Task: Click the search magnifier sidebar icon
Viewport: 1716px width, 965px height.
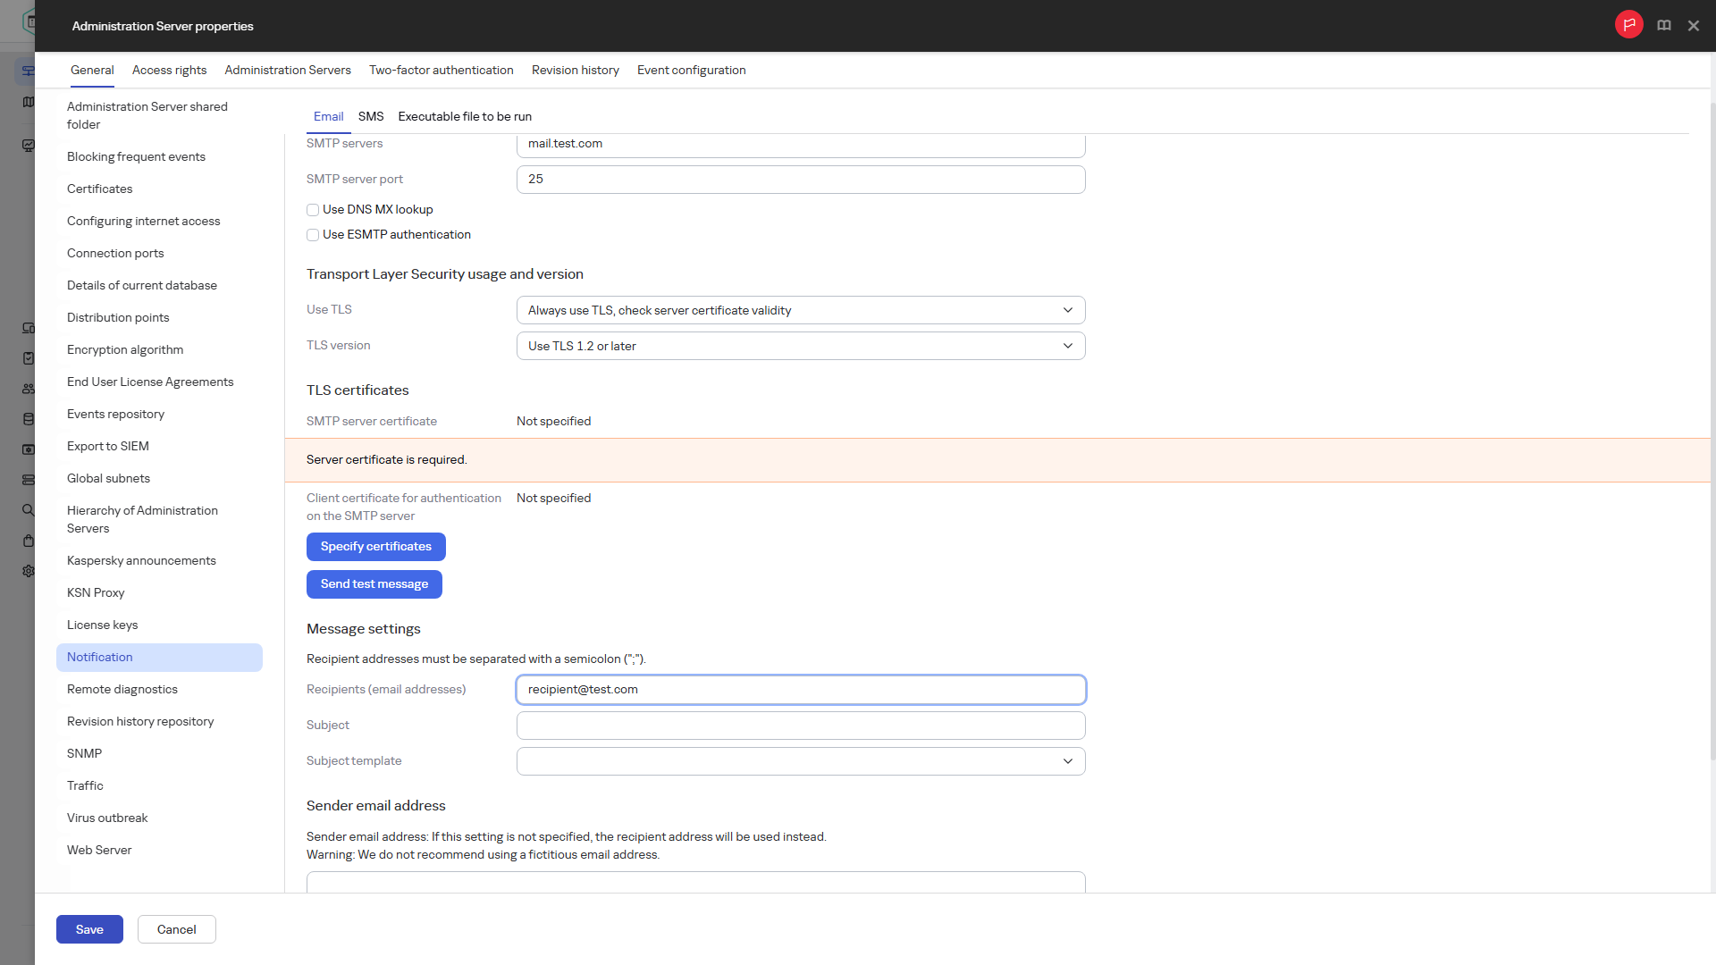Action: tap(29, 510)
